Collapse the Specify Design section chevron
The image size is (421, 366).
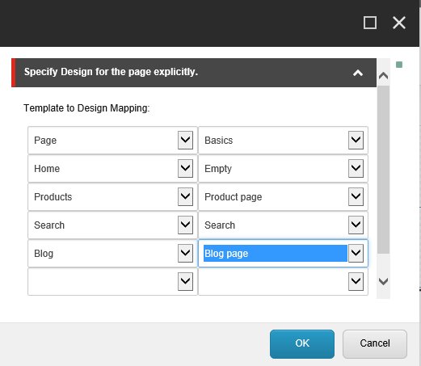(358, 73)
